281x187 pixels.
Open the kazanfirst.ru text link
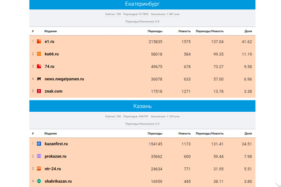click(56, 144)
